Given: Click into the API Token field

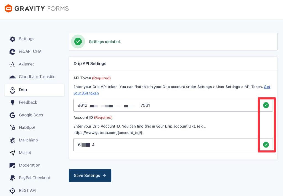Looking at the screenshot, I should (173, 105).
